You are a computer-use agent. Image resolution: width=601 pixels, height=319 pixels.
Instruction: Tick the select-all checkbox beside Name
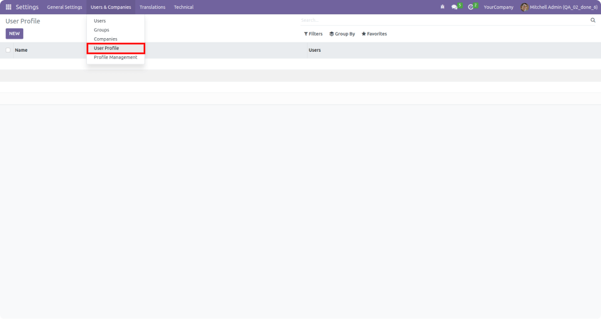pyautogui.click(x=8, y=50)
